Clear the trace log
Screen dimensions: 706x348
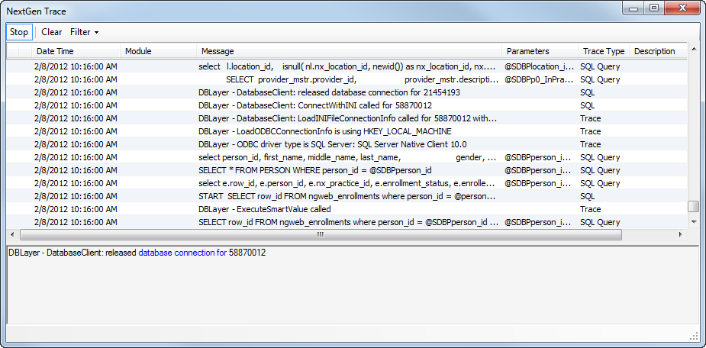(52, 32)
